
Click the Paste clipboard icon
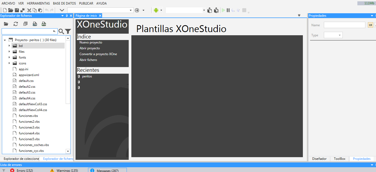tap(40, 10)
